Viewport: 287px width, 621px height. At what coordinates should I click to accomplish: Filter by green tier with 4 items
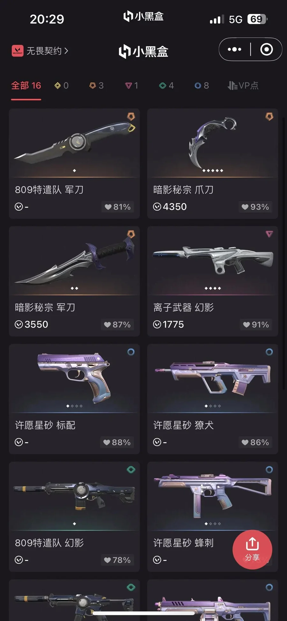tap(166, 85)
